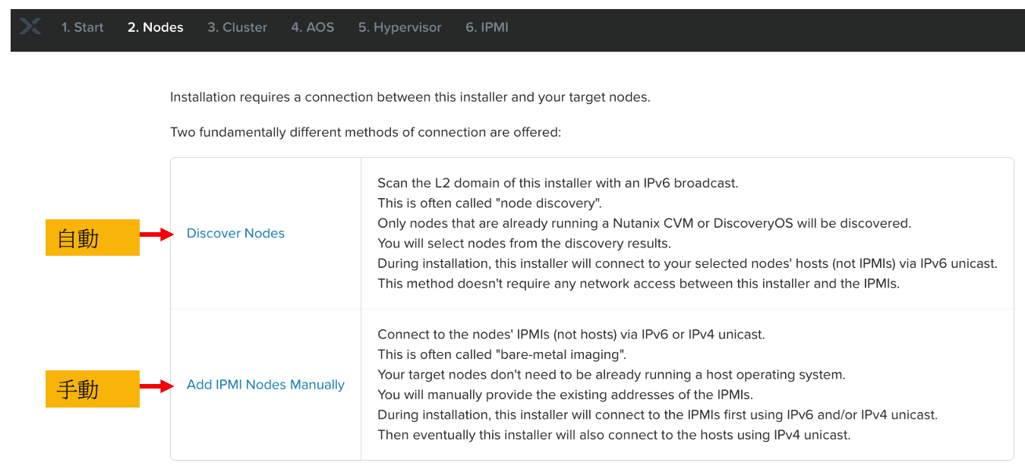This screenshot has height=469, width=1025.
Task: Click the "Installation requires a connection" sentence
Action: tap(410, 97)
